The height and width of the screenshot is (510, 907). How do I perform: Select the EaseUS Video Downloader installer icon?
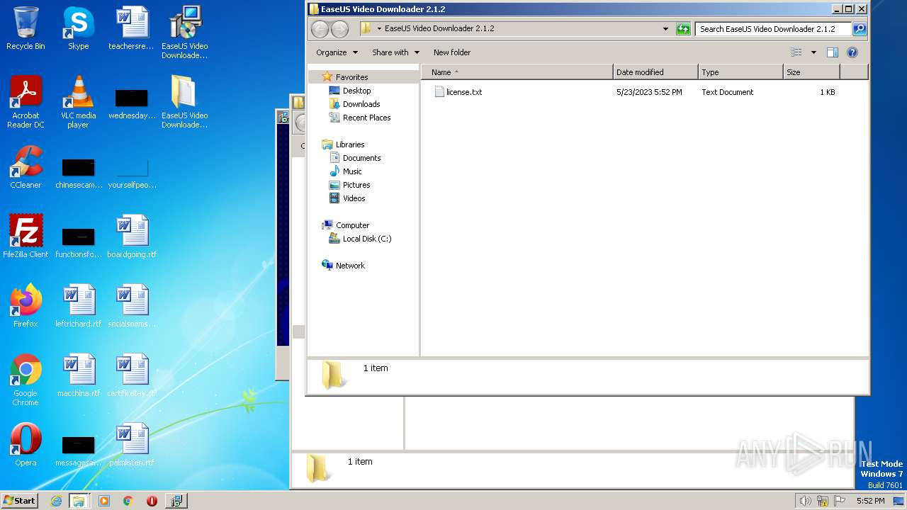tap(184, 33)
